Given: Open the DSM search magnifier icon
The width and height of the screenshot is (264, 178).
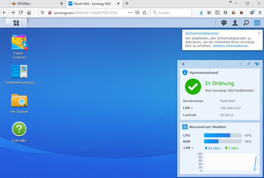Looking at the screenshot, I should (246, 23).
